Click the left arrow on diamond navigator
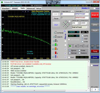This screenshot has height=93, width=100. pos(63,24)
